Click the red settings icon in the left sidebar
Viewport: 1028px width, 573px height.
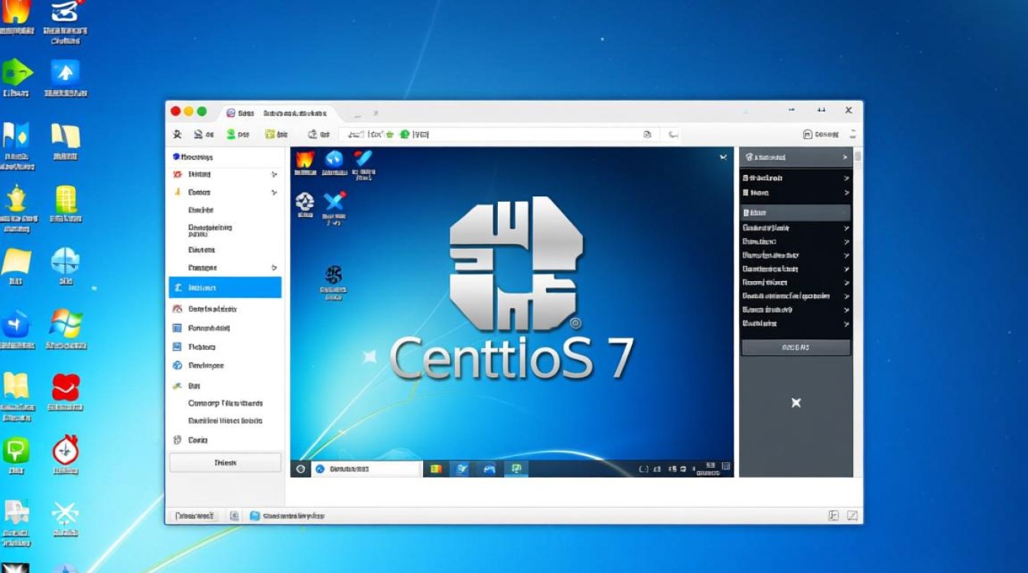point(177,174)
